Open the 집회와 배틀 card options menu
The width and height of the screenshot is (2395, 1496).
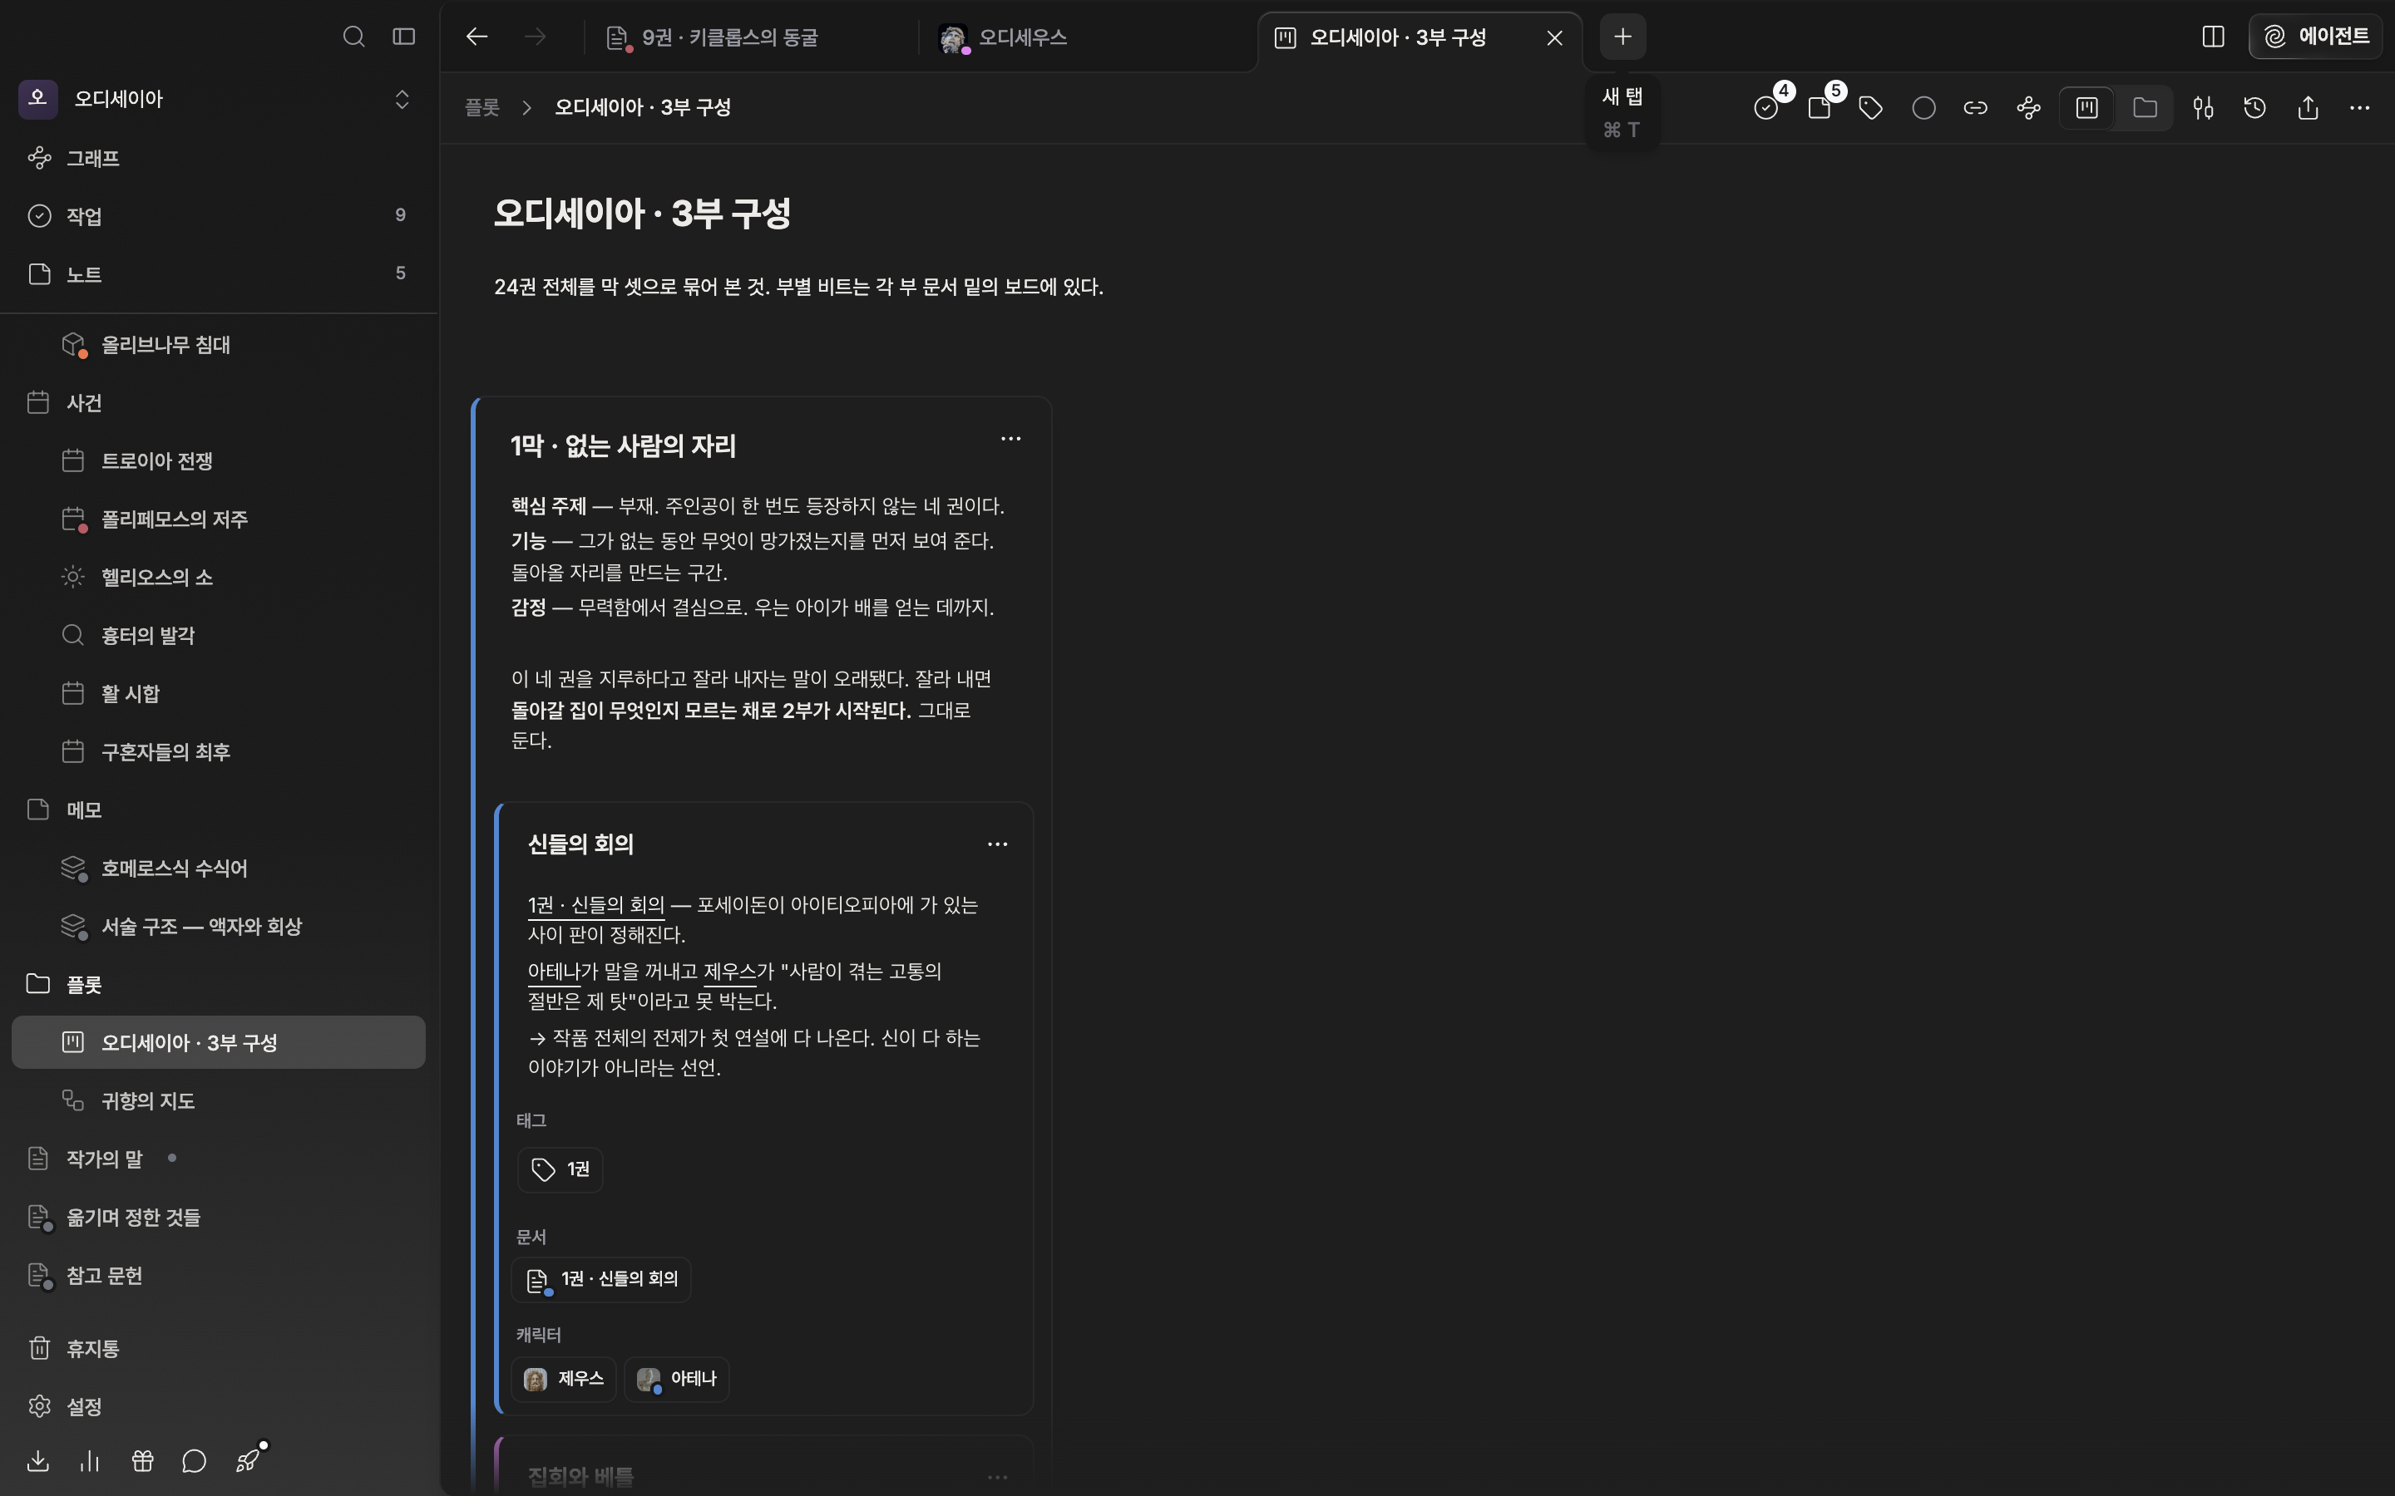point(998,1477)
